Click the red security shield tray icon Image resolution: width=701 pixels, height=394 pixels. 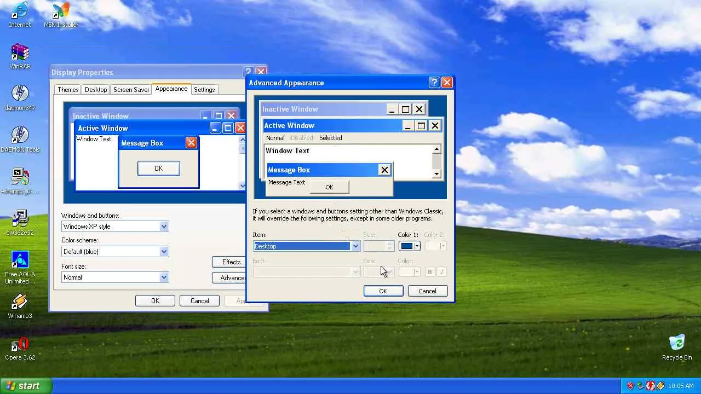point(630,386)
